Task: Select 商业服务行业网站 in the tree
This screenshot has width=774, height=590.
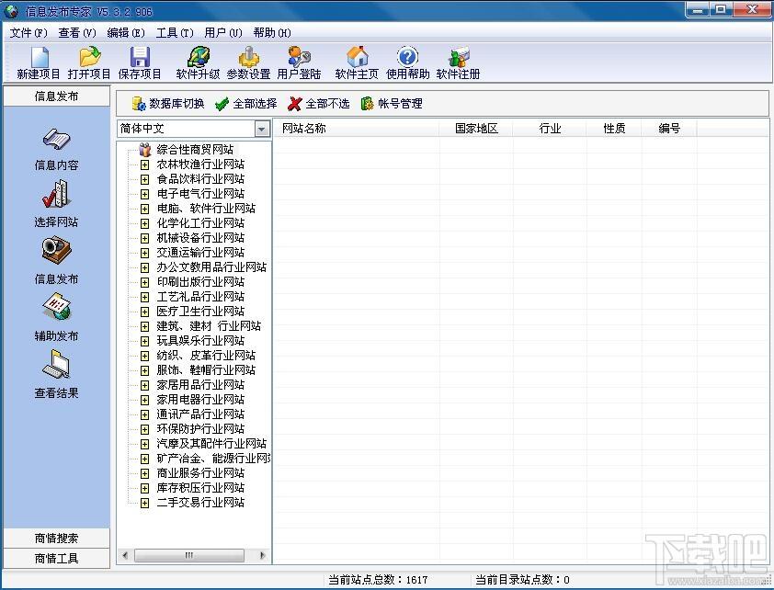Action: pyautogui.click(x=200, y=473)
